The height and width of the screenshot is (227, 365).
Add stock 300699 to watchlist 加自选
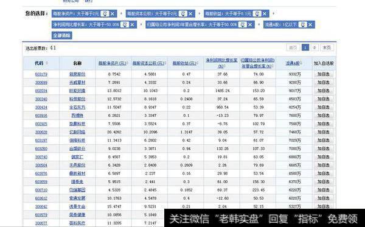pyautogui.click(x=324, y=83)
